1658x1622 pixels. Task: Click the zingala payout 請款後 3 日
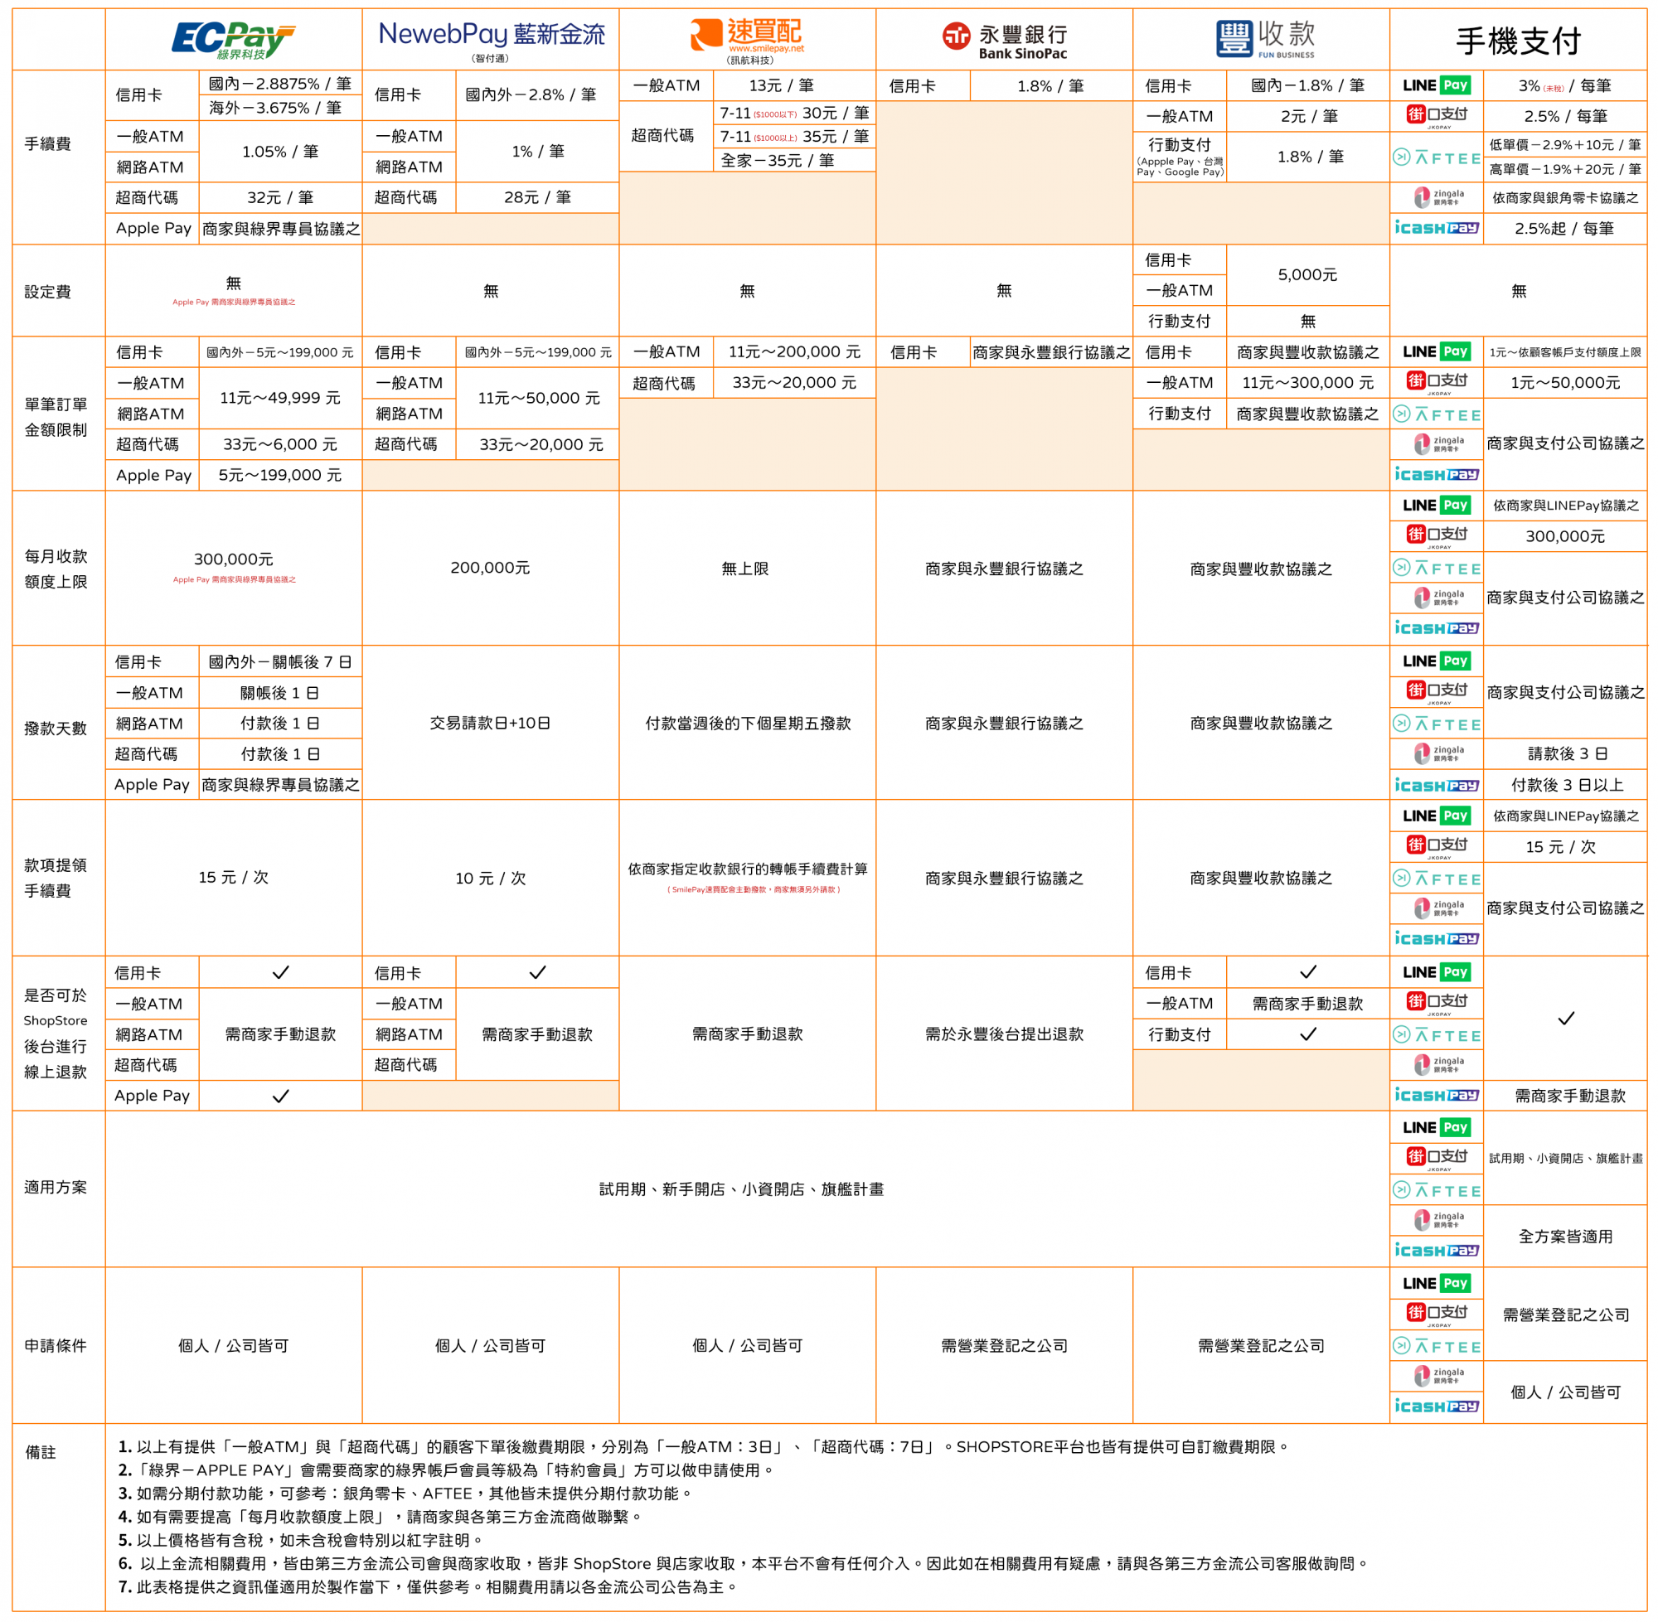tap(1568, 753)
